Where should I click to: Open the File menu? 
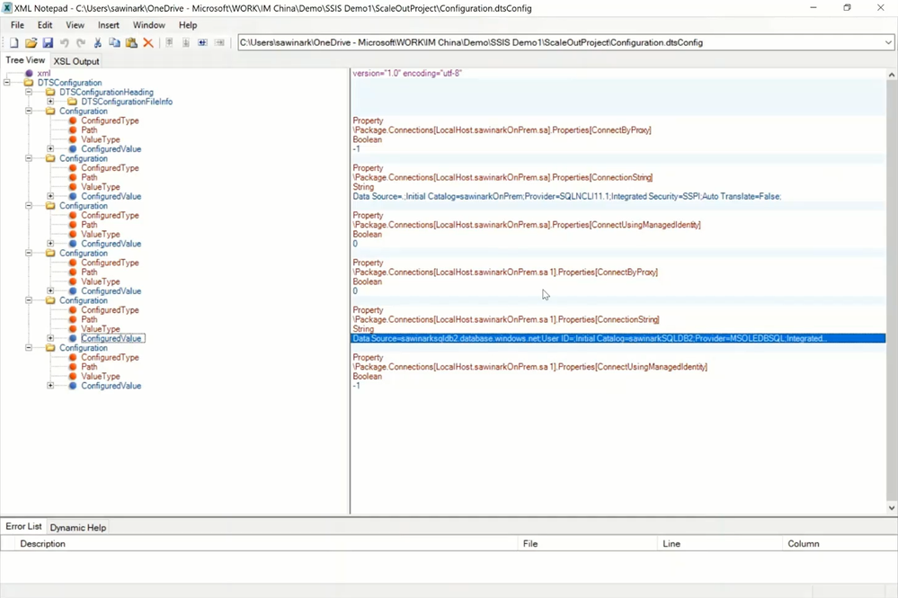17,25
